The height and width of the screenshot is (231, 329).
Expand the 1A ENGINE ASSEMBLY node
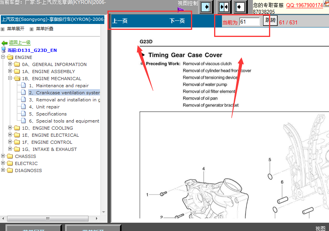click(x=10, y=71)
